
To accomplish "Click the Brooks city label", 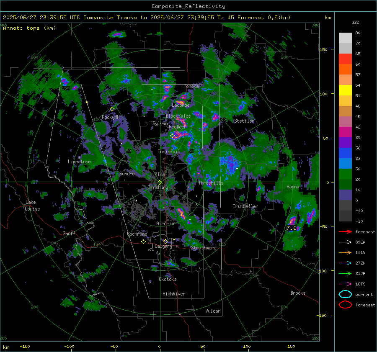I will tap(298, 293).
